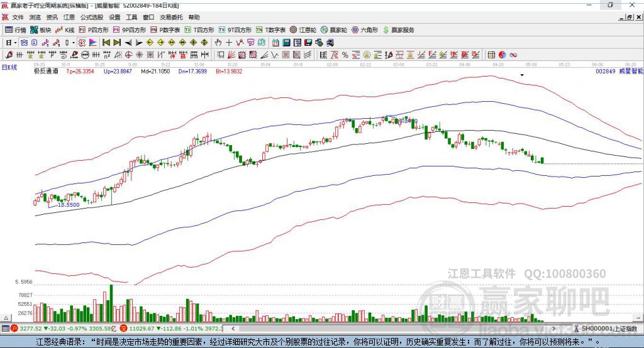Click the colored triangle flag icon
644x348 pixels.
click(x=93, y=43)
